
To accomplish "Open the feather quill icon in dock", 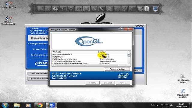I will (x=102, y=9).
